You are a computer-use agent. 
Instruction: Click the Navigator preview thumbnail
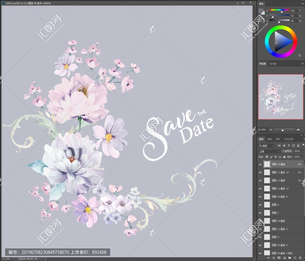click(x=281, y=97)
